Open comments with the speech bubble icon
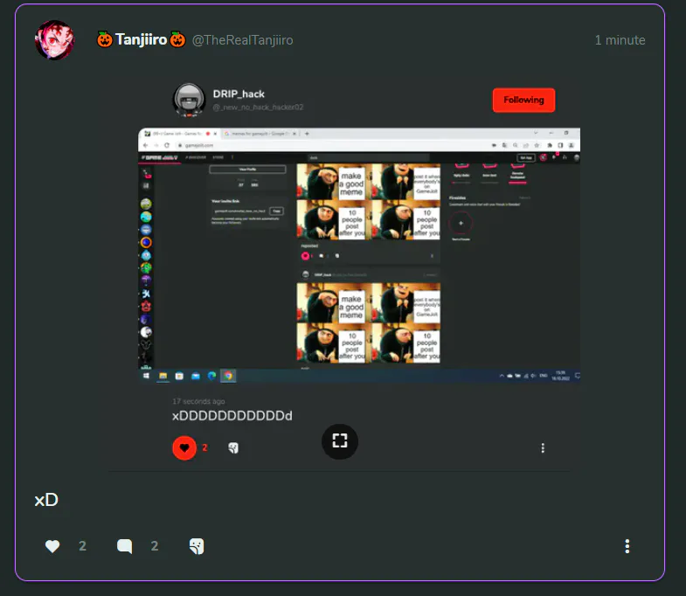Viewport: 686px width, 596px height. tap(125, 545)
